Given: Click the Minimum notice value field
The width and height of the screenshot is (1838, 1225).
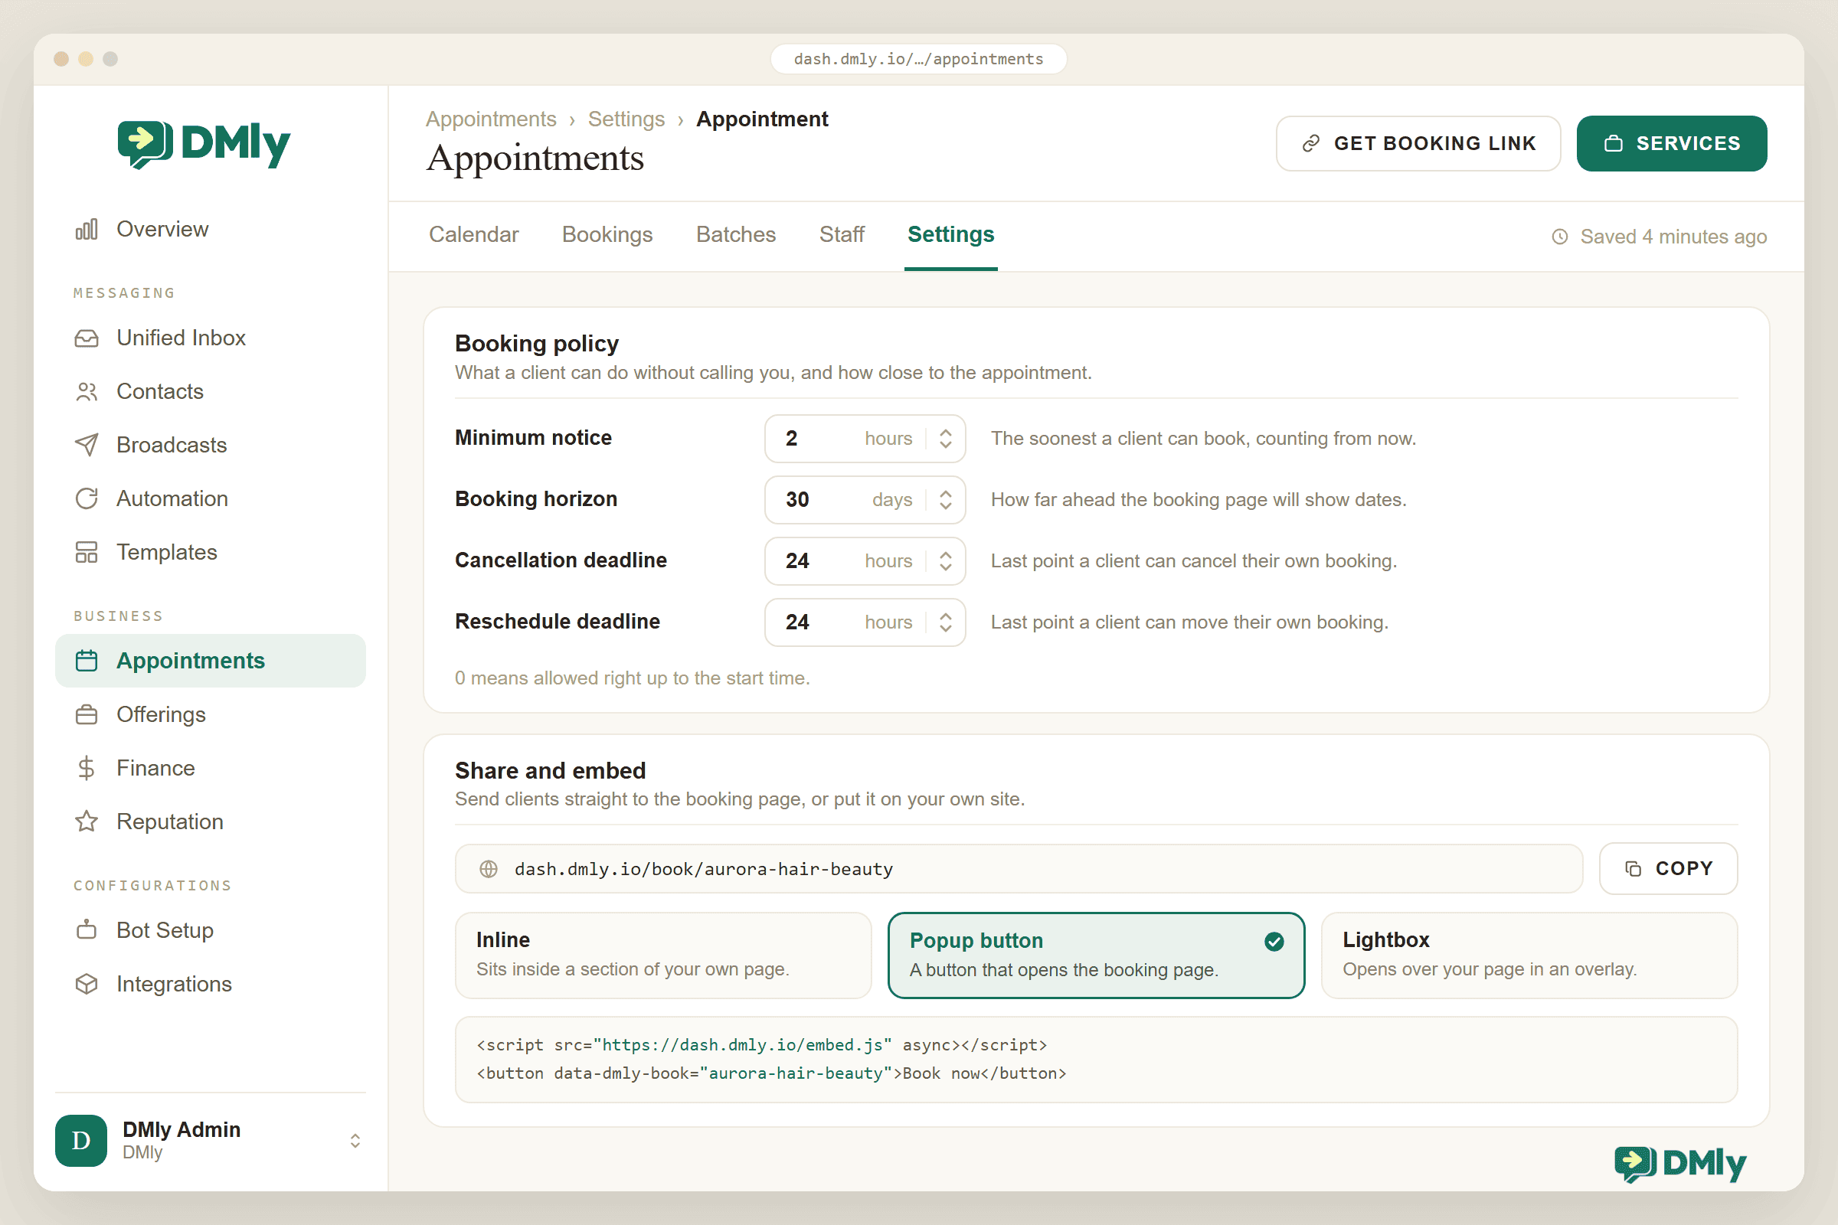Looking at the screenshot, I should point(865,438).
